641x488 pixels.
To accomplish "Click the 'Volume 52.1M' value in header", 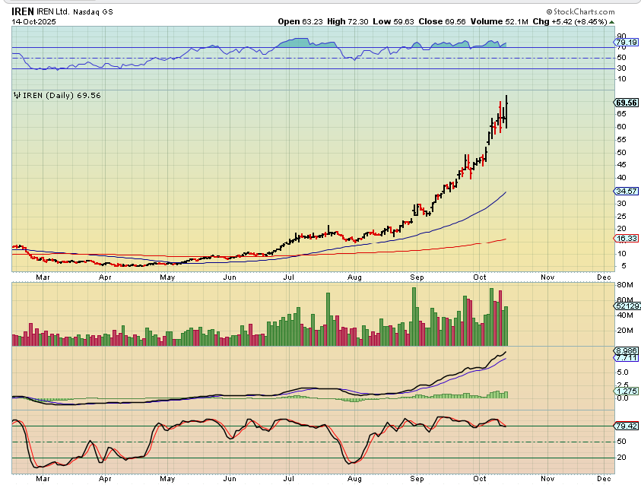I will pyautogui.click(x=499, y=21).
